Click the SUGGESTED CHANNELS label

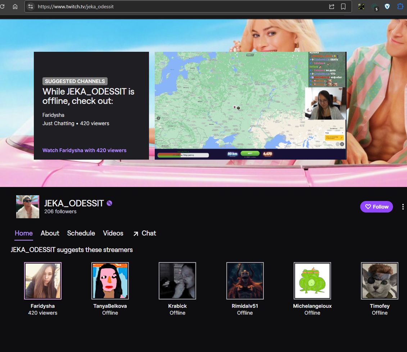pyautogui.click(x=75, y=81)
